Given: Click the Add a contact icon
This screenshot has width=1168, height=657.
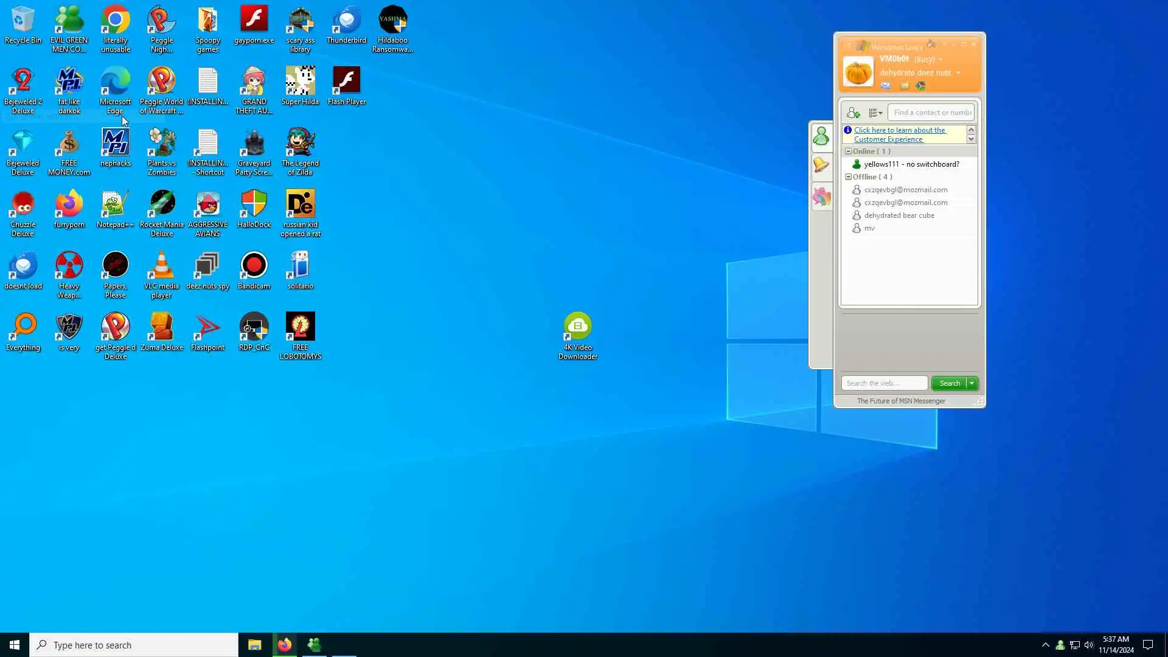Looking at the screenshot, I should 853,113.
